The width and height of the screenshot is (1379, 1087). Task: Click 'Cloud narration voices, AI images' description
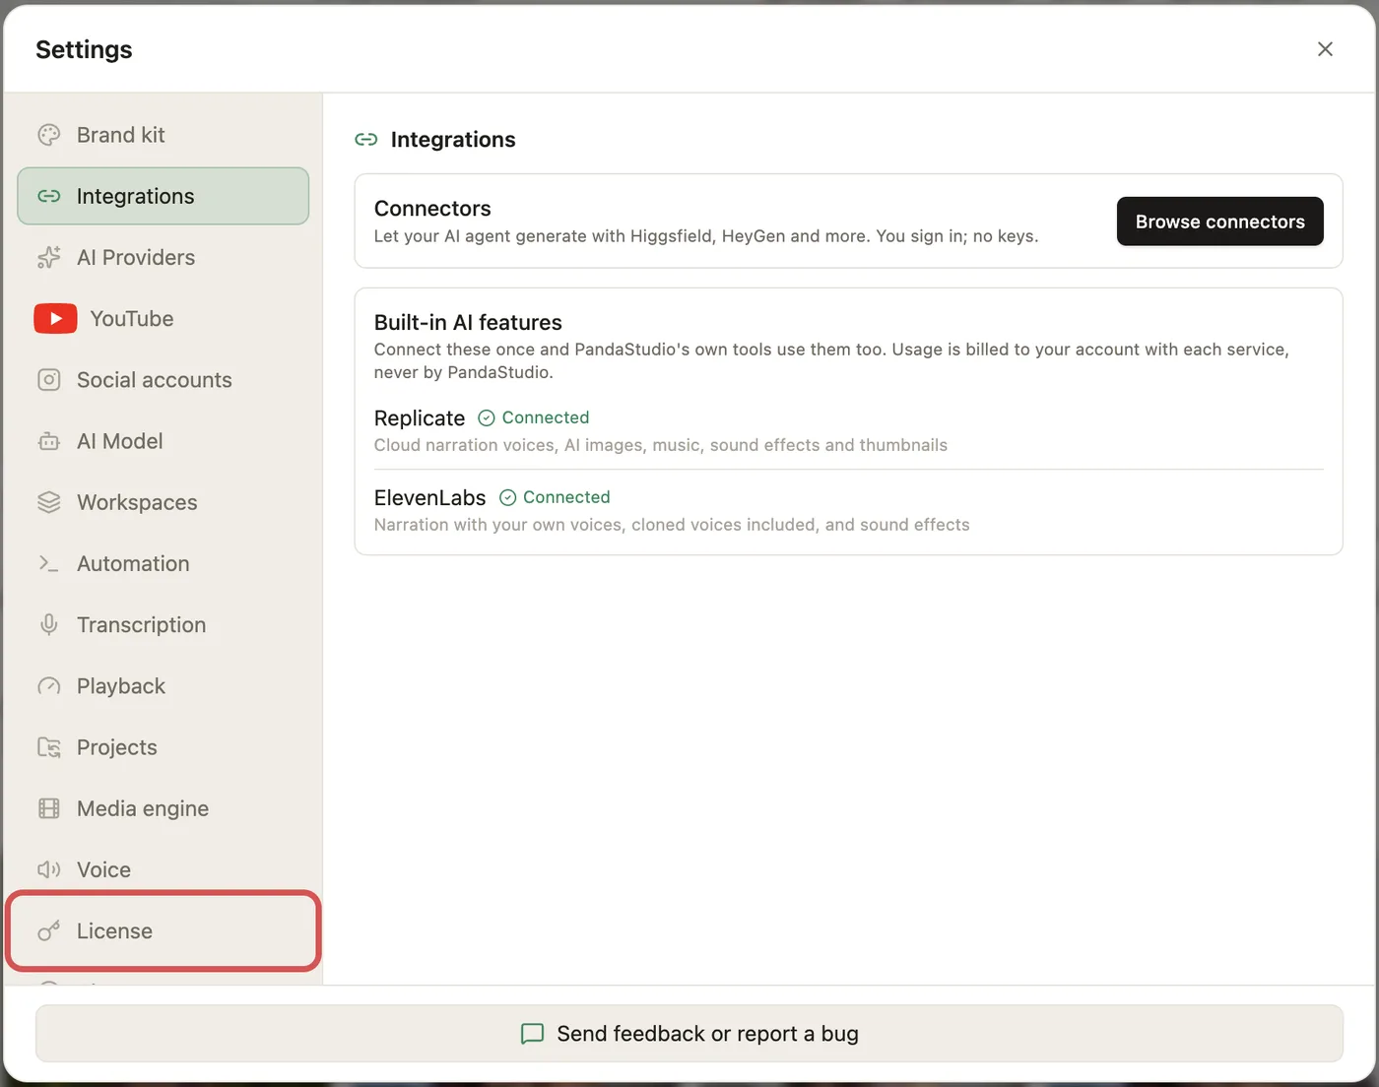coord(661,445)
